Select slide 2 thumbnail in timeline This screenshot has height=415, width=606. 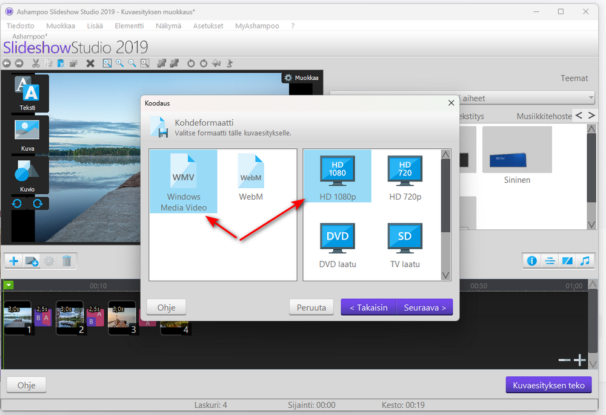pyautogui.click(x=70, y=318)
